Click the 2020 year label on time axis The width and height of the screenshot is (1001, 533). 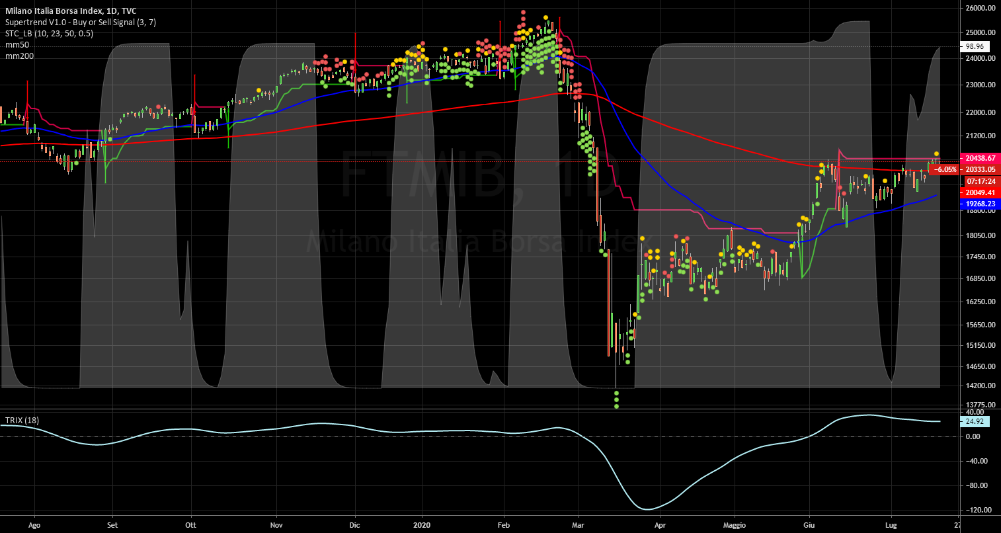click(x=421, y=525)
